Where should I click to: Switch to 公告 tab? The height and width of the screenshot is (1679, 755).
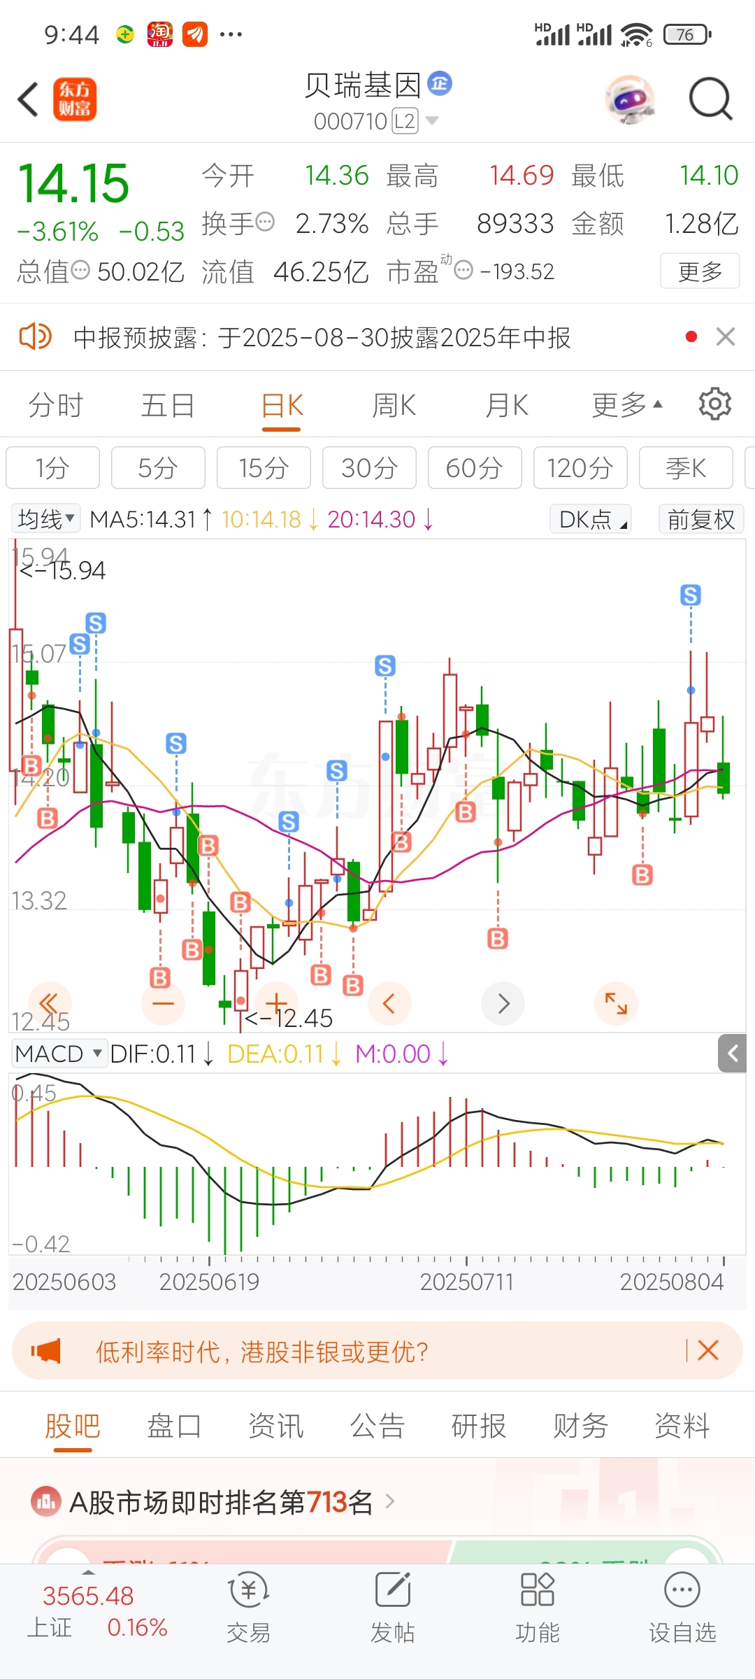377,1425
